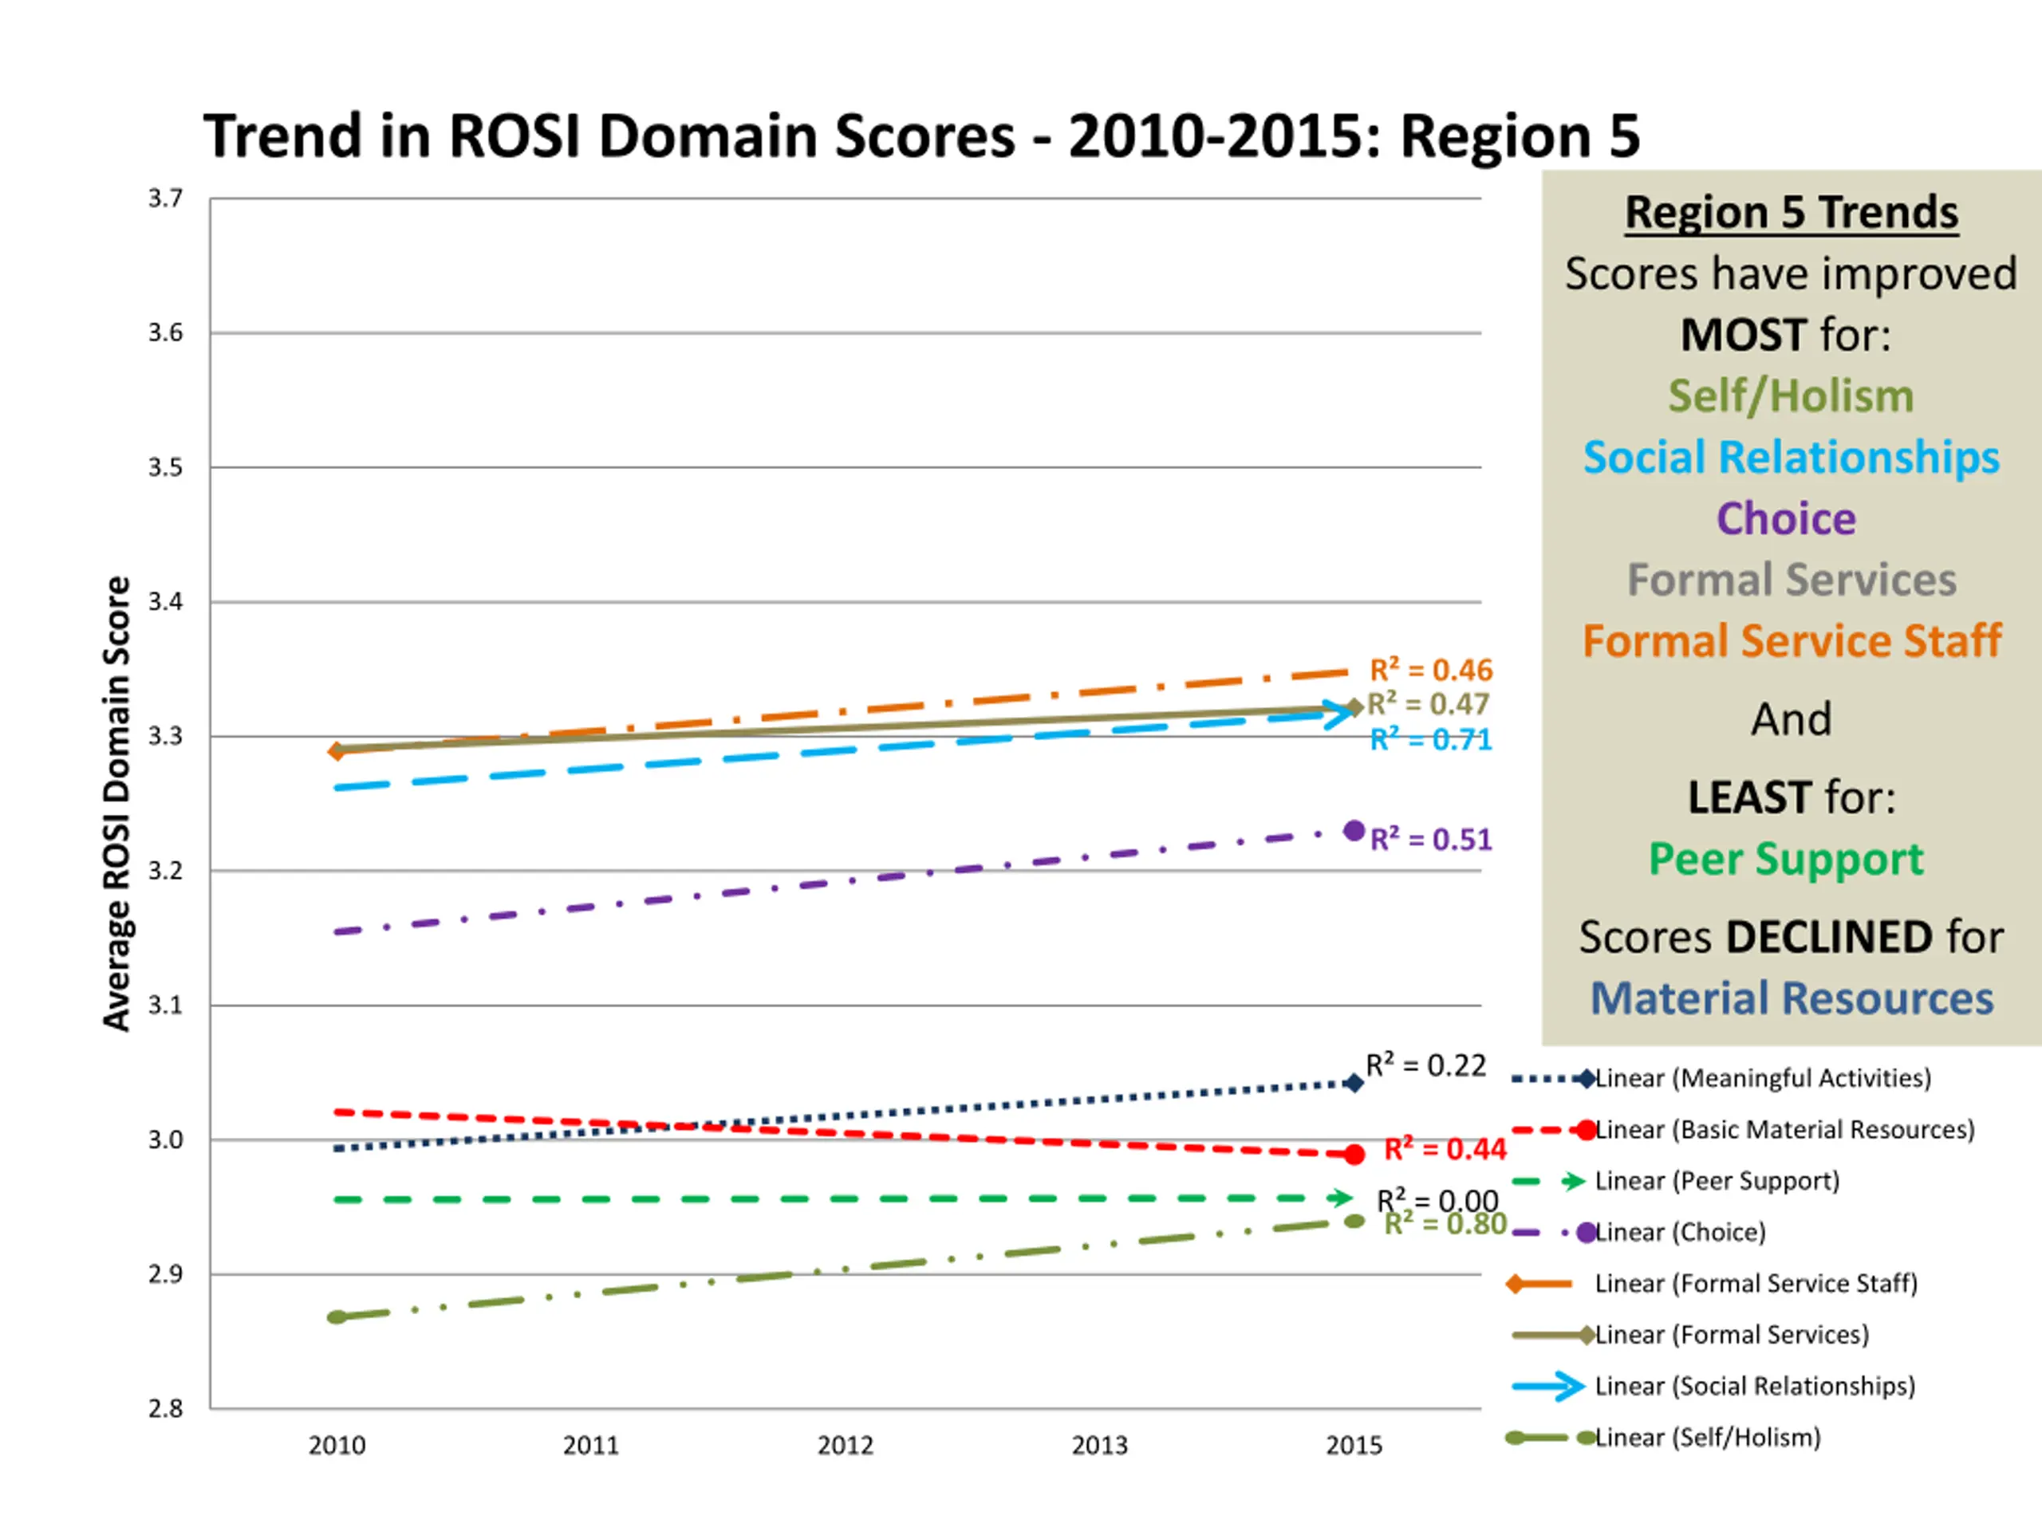Click the 'R² = 0.80' olive label

coord(1445,1224)
